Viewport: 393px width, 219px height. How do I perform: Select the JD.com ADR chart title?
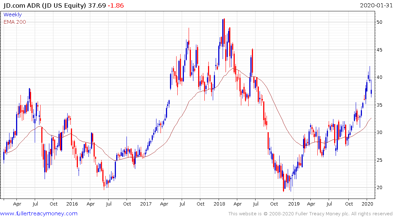point(45,5)
